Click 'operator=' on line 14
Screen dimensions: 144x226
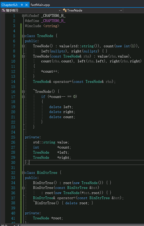click(62, 82)
